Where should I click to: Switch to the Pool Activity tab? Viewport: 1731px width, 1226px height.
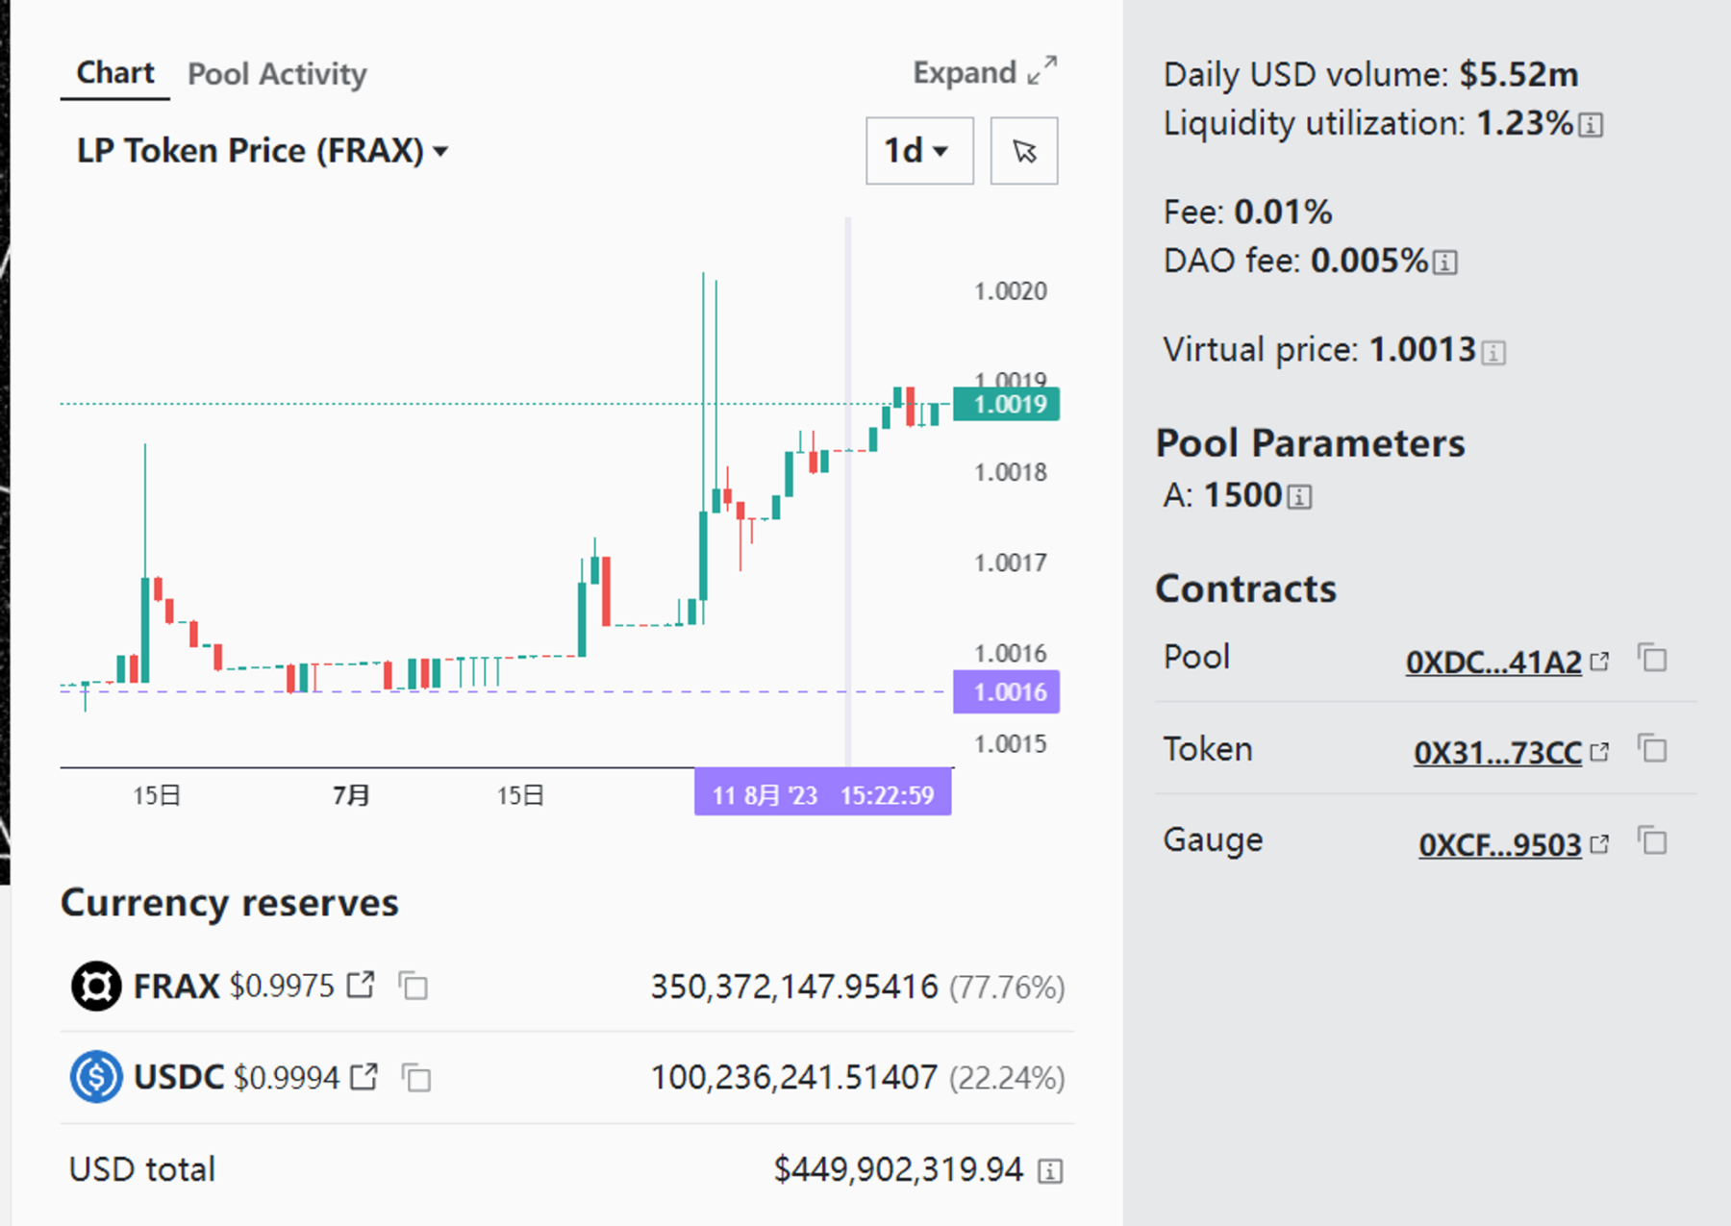(x=277, y=74)
